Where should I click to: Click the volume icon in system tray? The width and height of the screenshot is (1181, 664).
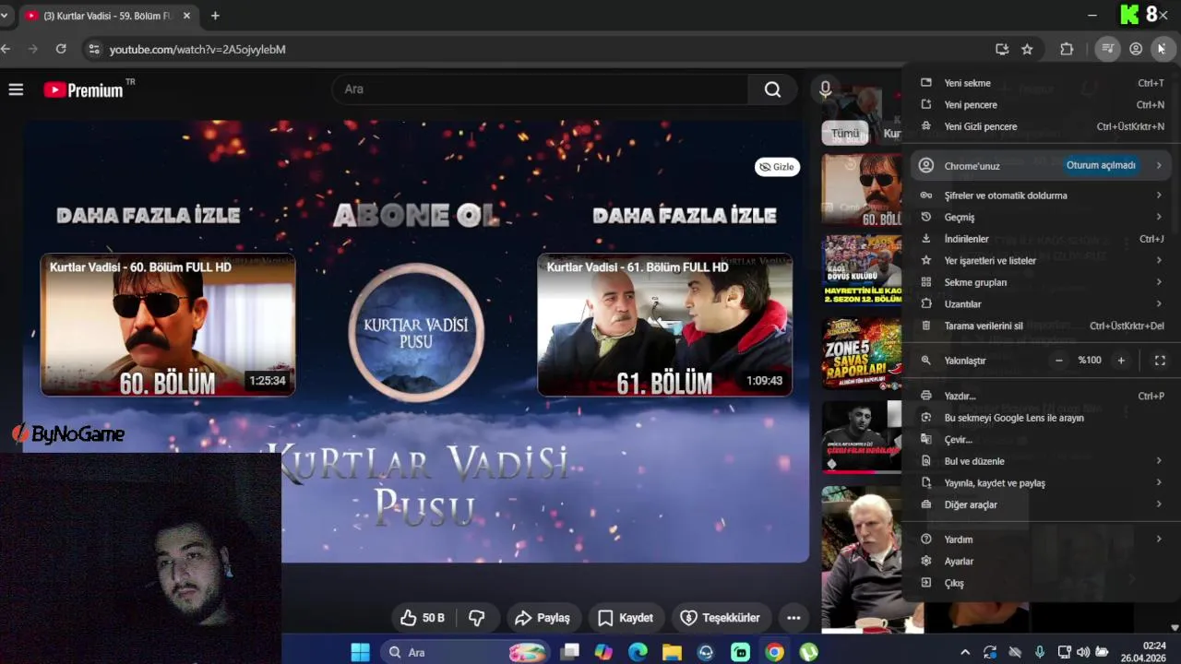1083,652
